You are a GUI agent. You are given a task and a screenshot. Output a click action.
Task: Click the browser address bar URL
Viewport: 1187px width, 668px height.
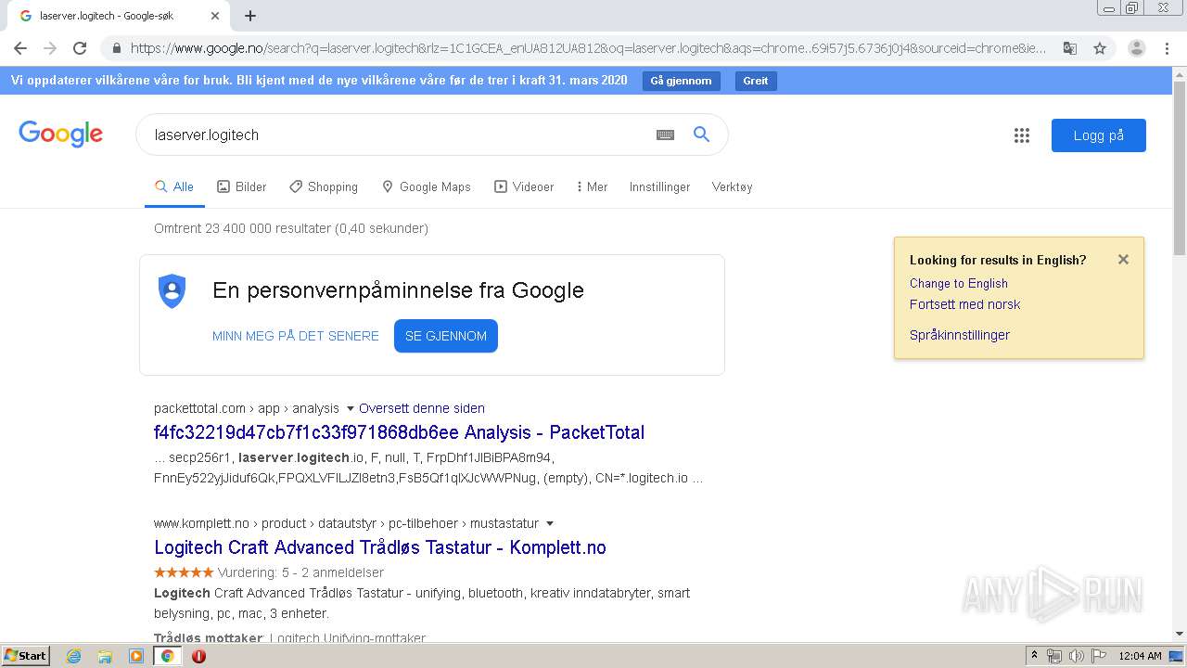point(588,48)
